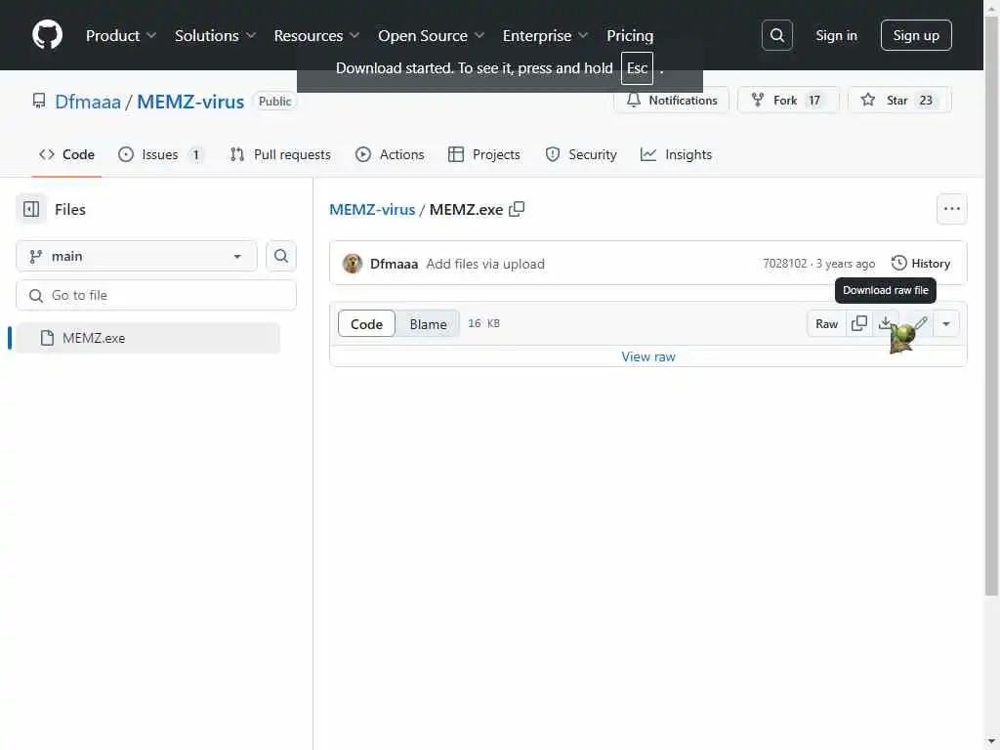Open the MEMZ-virus breadcrumb link
The height and width of the screenshot is (750, 1000).
click(372, 209)
